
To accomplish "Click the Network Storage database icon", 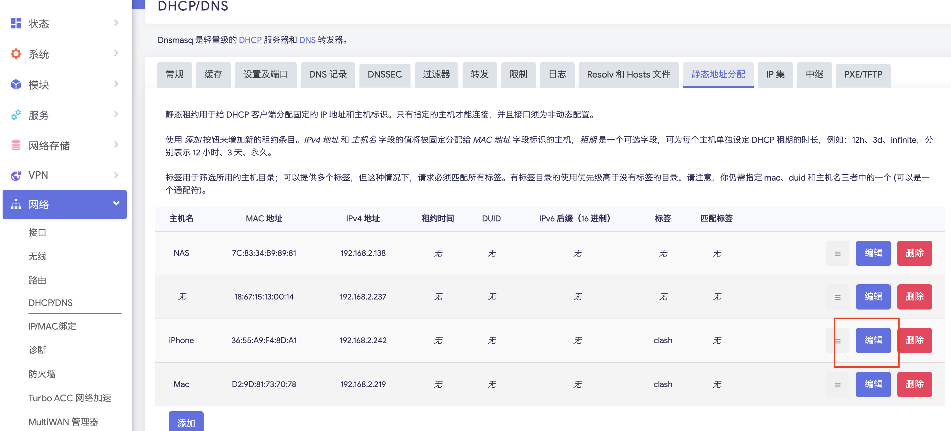I will pyautogui.click(x=16, y=145).
